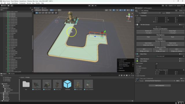The width and height of the screenshot is (185, 104).
Task: Switch to the Console tab
Action: click(x=12, y=74)
